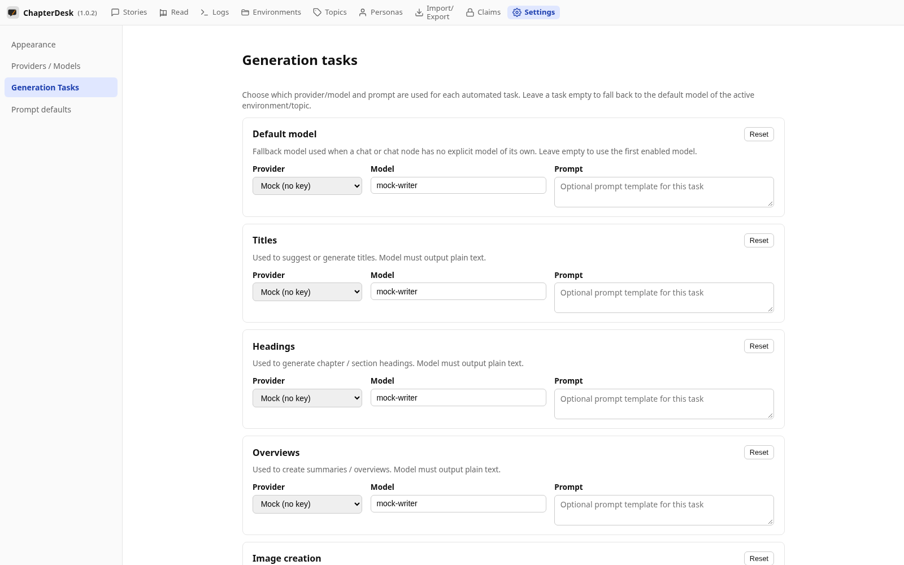Reset the Titles task

[759, 241]
